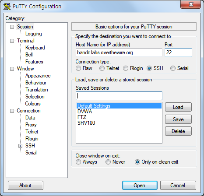Click the Cancel button
The height and width of the screenshot is (196, 204).
coord(178,185)
